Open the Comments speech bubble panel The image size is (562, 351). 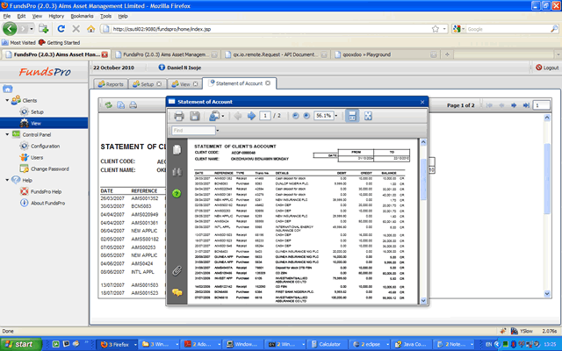click(x=177, y=292)
